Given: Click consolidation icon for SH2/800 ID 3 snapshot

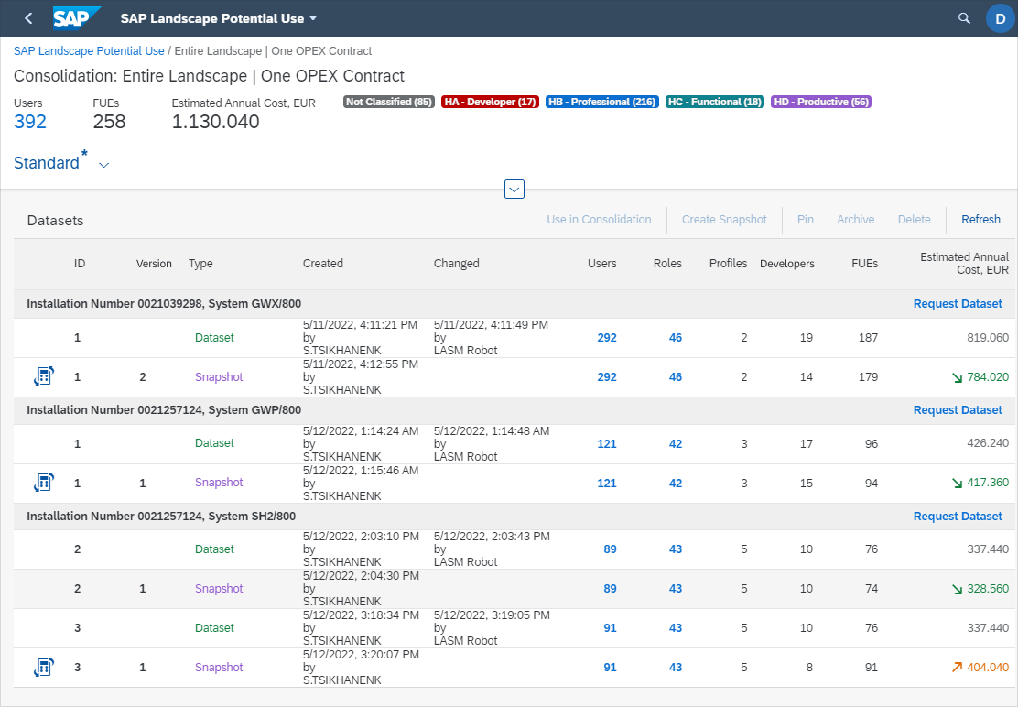Looking at the screenshot, I should tap(44, 667).
